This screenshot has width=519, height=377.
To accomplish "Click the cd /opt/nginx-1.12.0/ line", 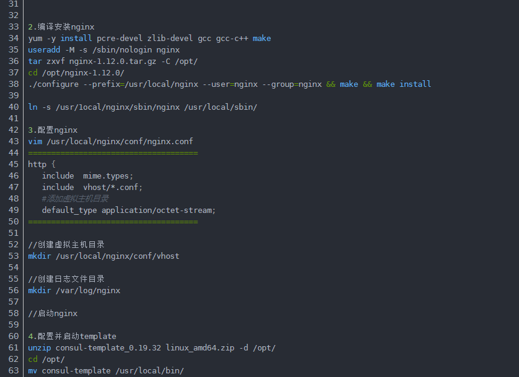I will point(76,73).
